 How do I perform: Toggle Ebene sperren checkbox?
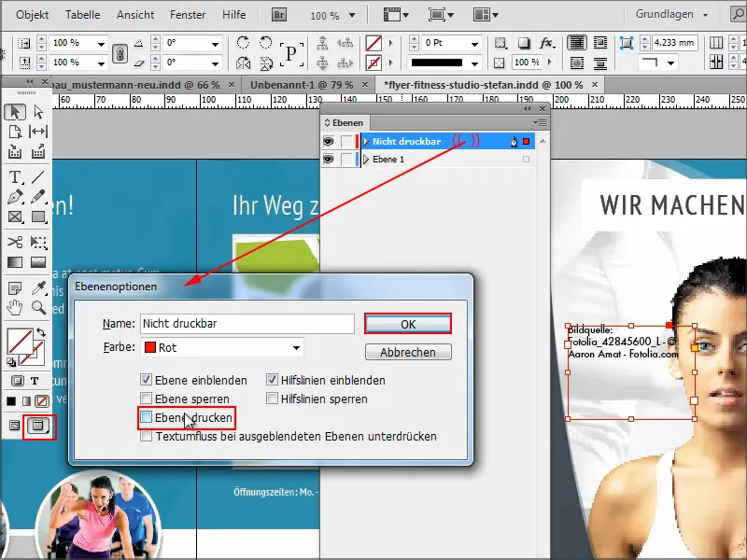[146, 399]
